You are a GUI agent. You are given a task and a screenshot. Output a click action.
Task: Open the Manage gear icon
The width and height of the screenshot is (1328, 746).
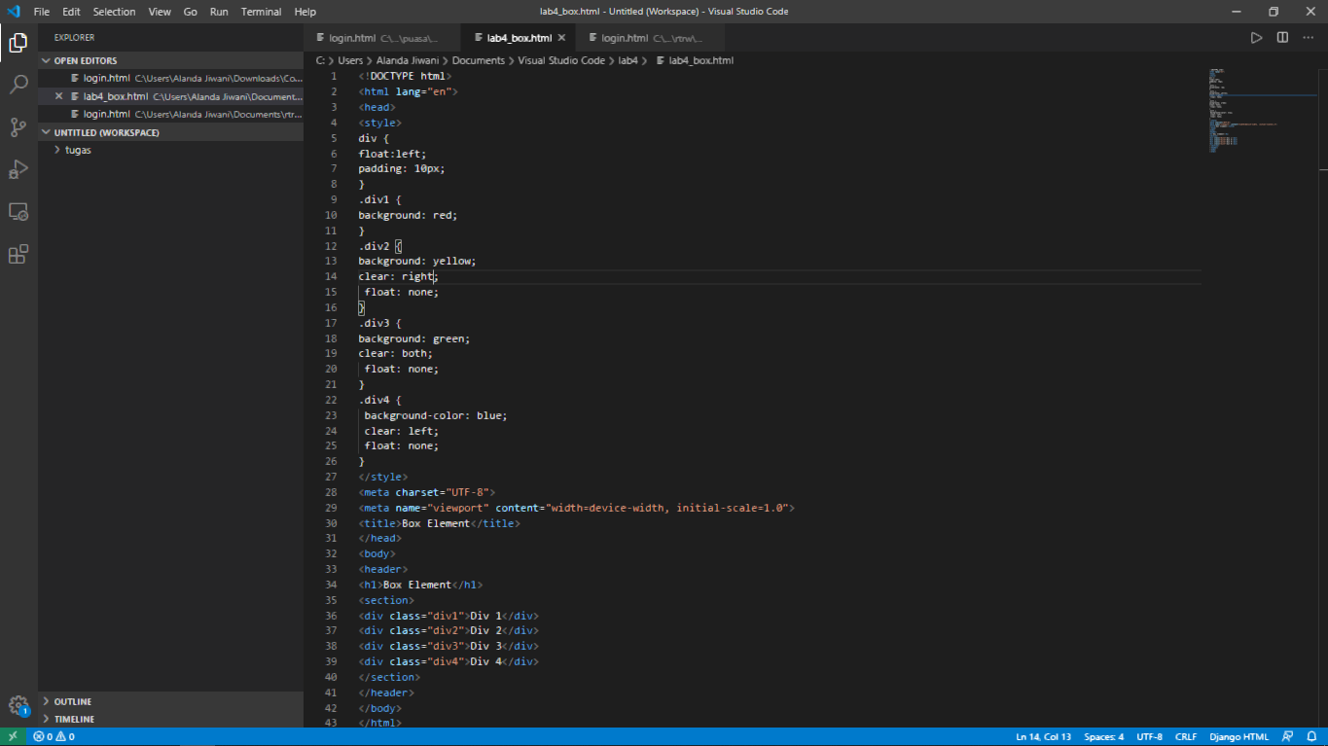18,706
